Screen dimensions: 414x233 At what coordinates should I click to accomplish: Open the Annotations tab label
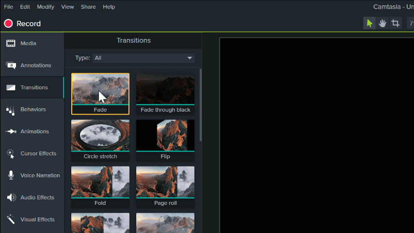[x=36, y=66]
